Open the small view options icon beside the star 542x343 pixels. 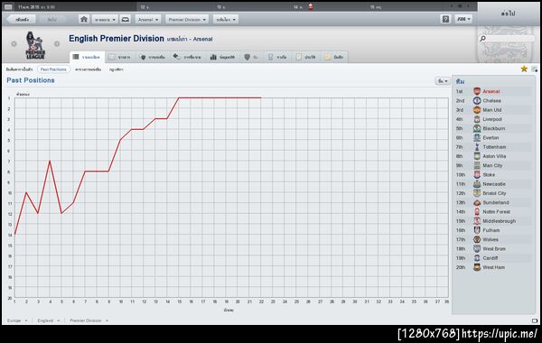click(x=535, y=70)
